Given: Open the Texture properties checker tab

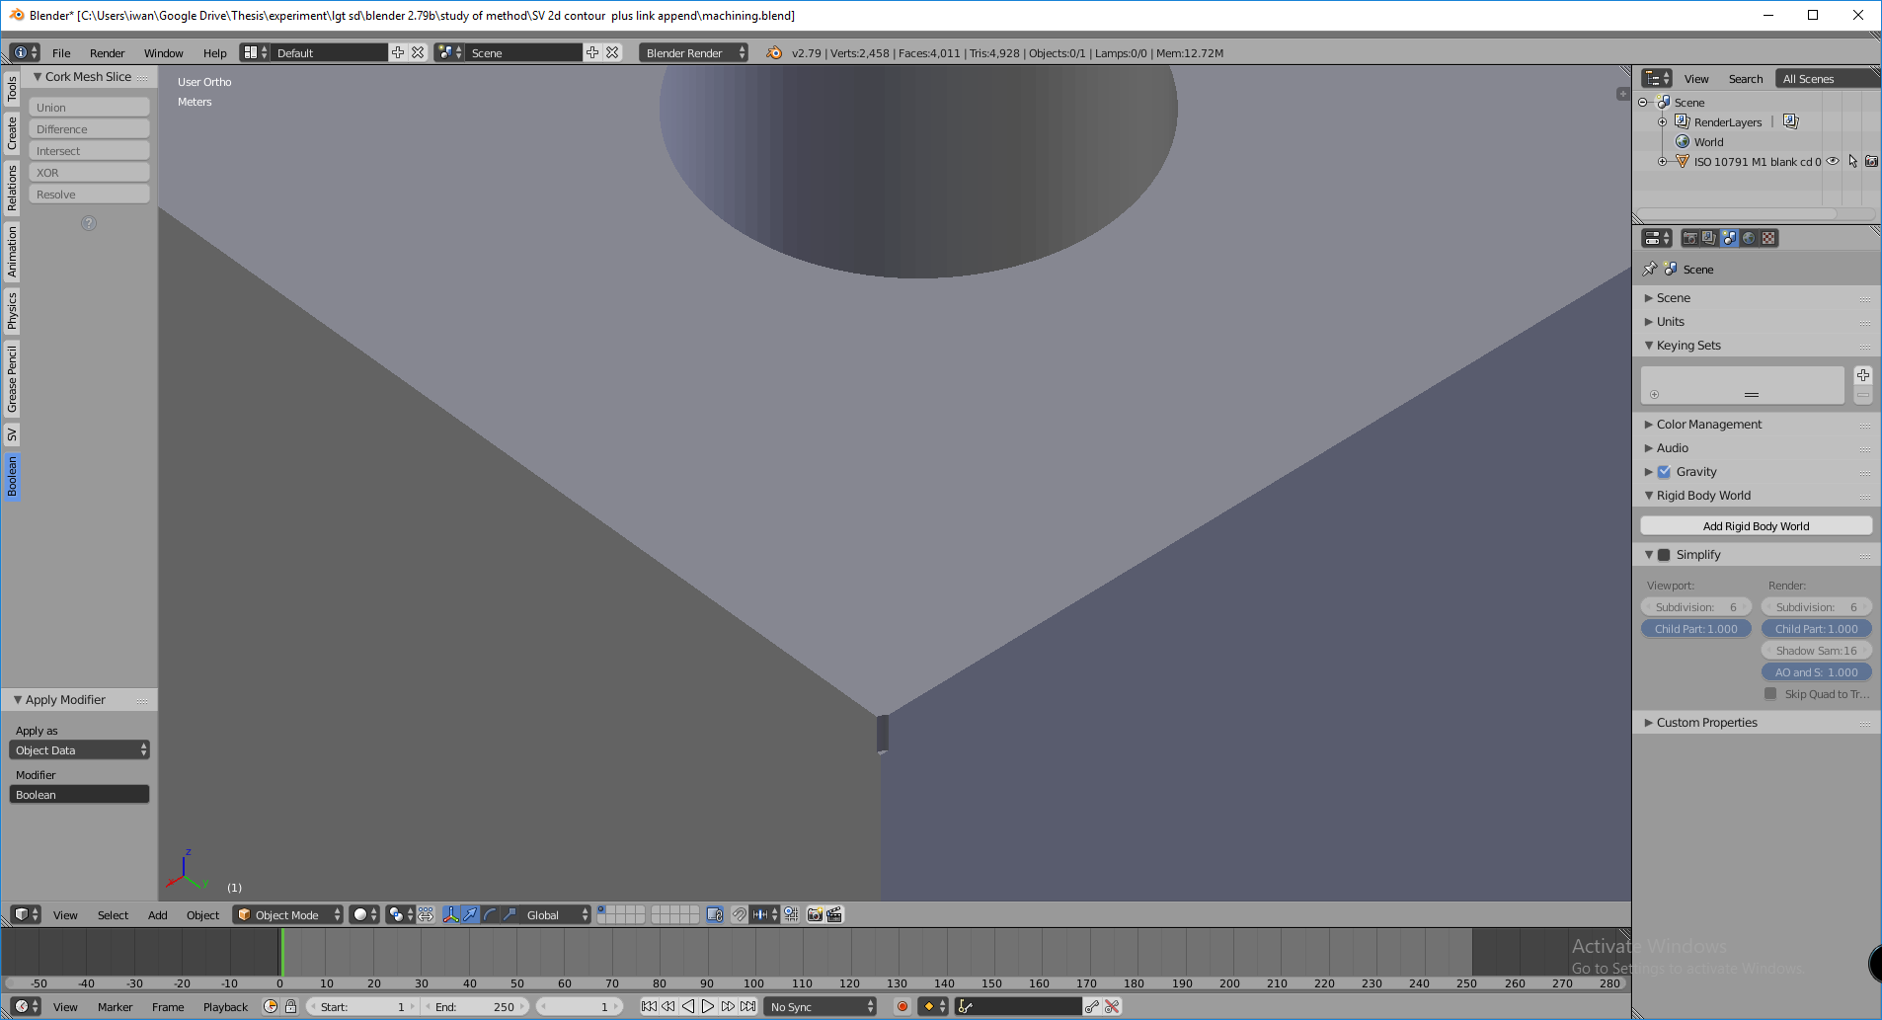Looking at the screenshot, I should pos(1768,238).
